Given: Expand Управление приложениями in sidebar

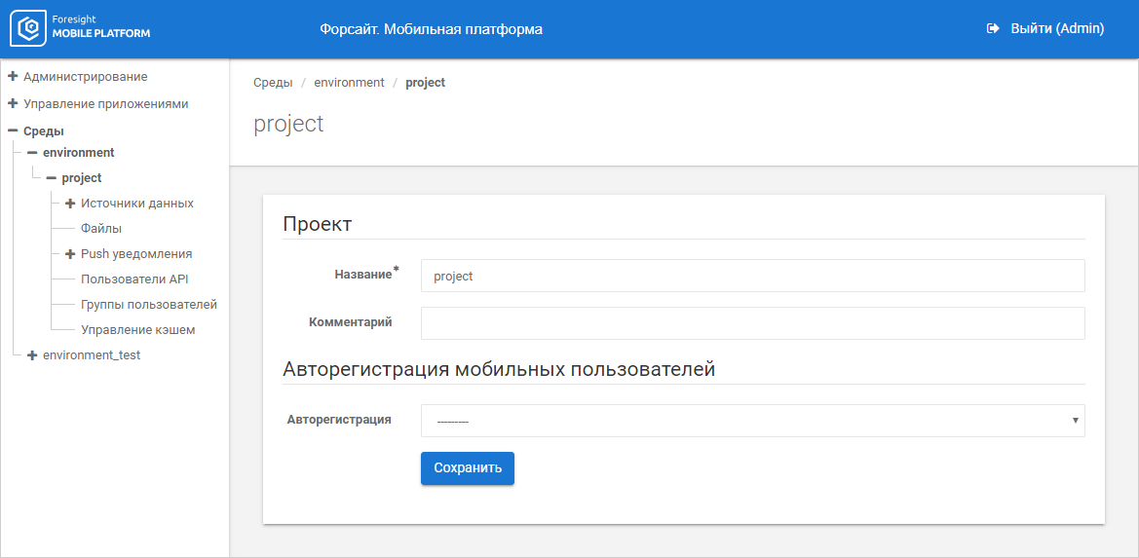Looking at the screenshot, I should 13,103.
